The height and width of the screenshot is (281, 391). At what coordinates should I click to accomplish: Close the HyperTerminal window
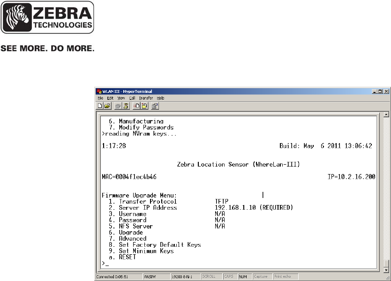click(386, 91)
